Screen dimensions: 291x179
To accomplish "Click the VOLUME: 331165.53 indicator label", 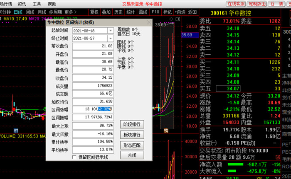I will 20,136.
